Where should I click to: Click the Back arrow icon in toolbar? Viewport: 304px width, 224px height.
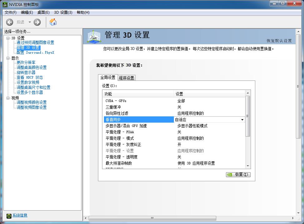(10, 22)
